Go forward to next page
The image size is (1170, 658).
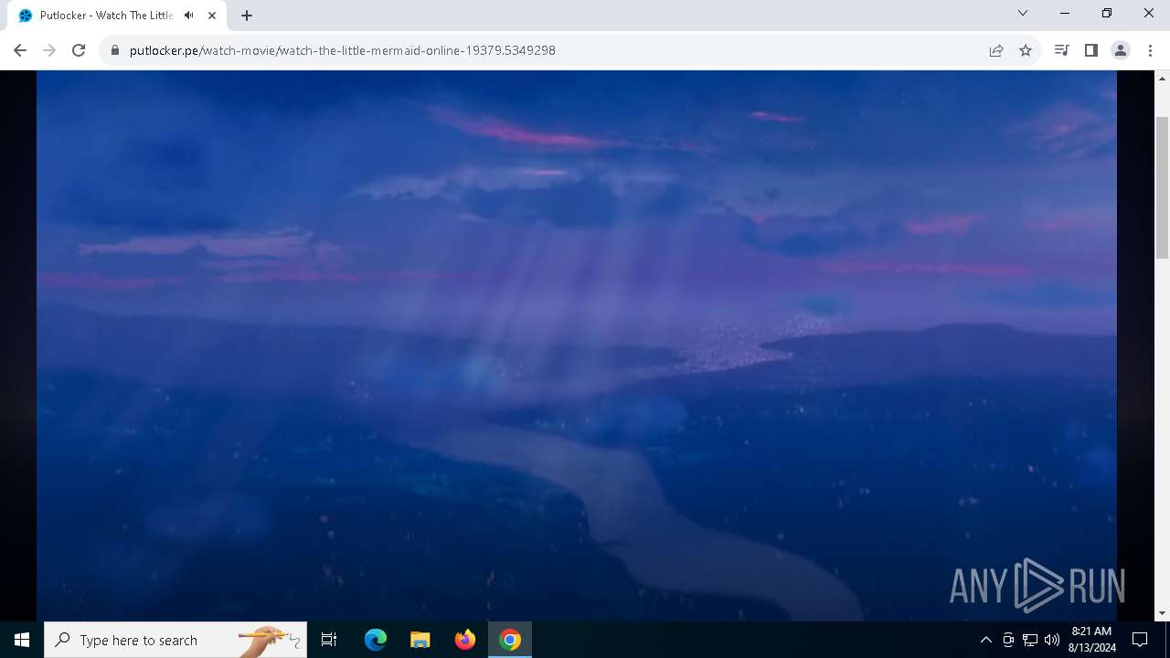[49, 50]
